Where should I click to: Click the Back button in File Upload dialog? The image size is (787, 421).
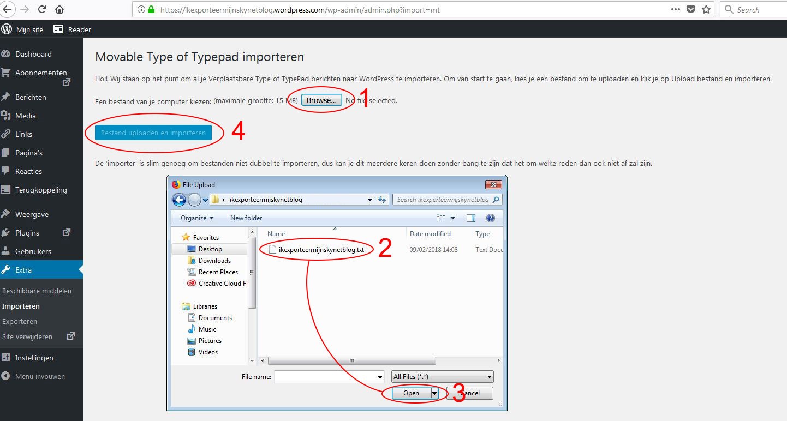[179, 200]
